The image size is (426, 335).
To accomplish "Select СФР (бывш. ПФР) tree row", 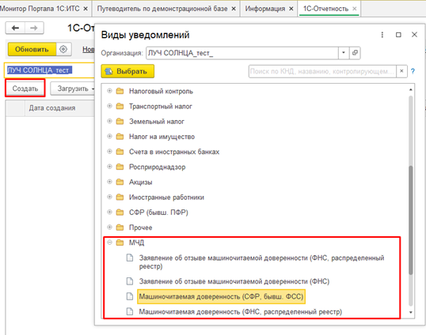I will point(158,213).
